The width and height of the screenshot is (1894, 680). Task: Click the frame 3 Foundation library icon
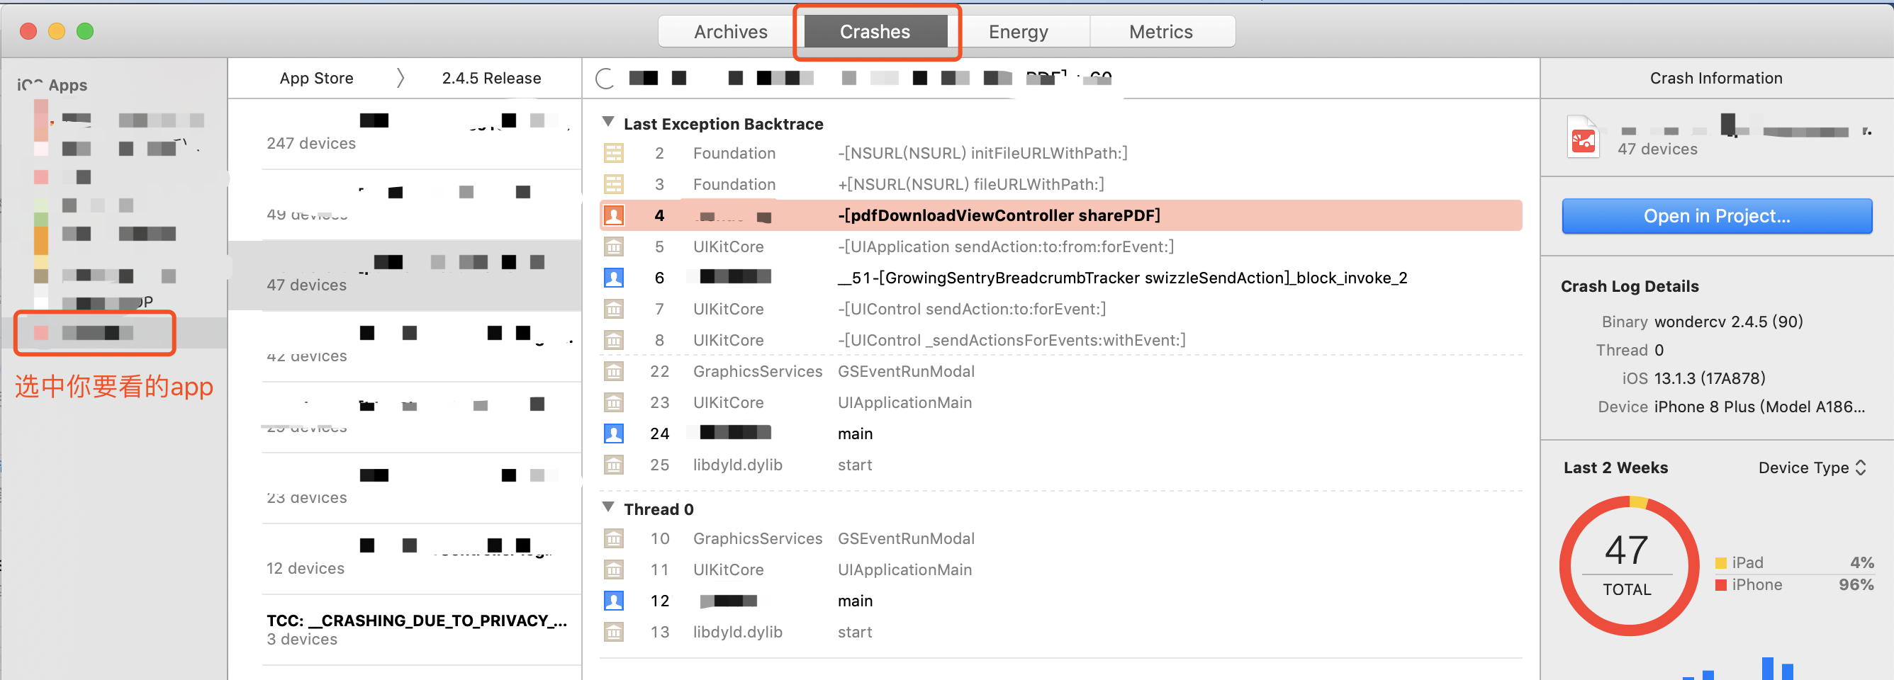(x=614, y=184)
